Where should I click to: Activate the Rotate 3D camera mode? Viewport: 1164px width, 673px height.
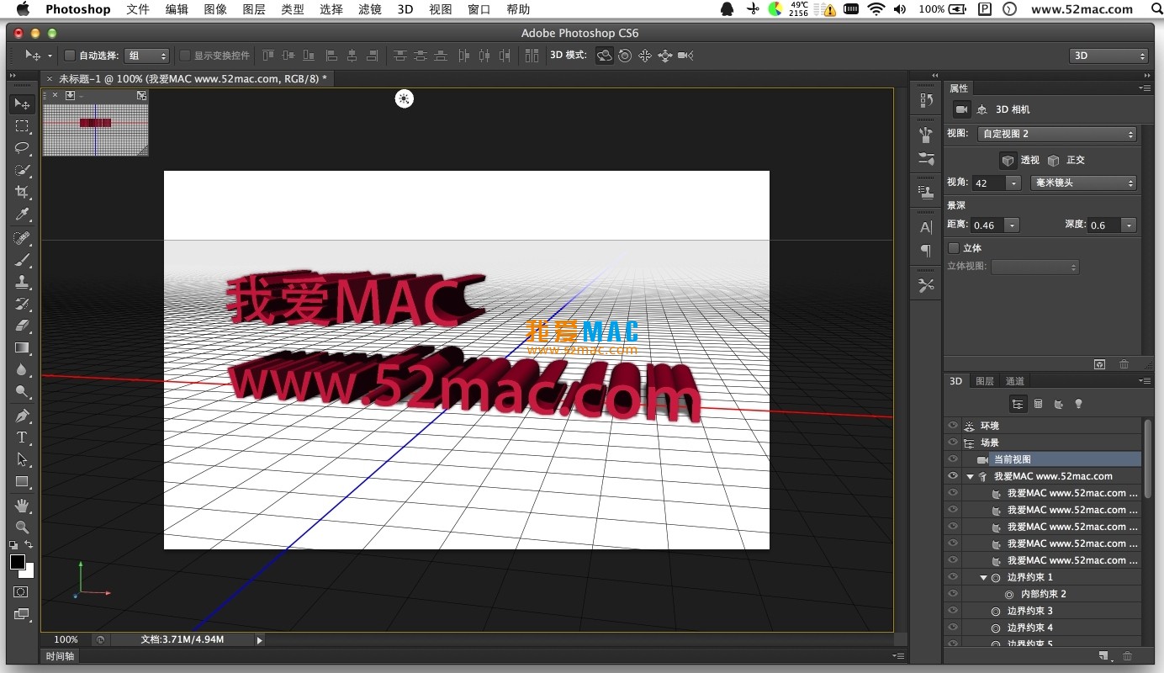click(606, 56)
